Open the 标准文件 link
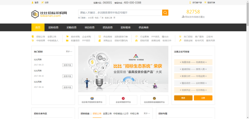The image size is (249, 119). pos(167,41)
